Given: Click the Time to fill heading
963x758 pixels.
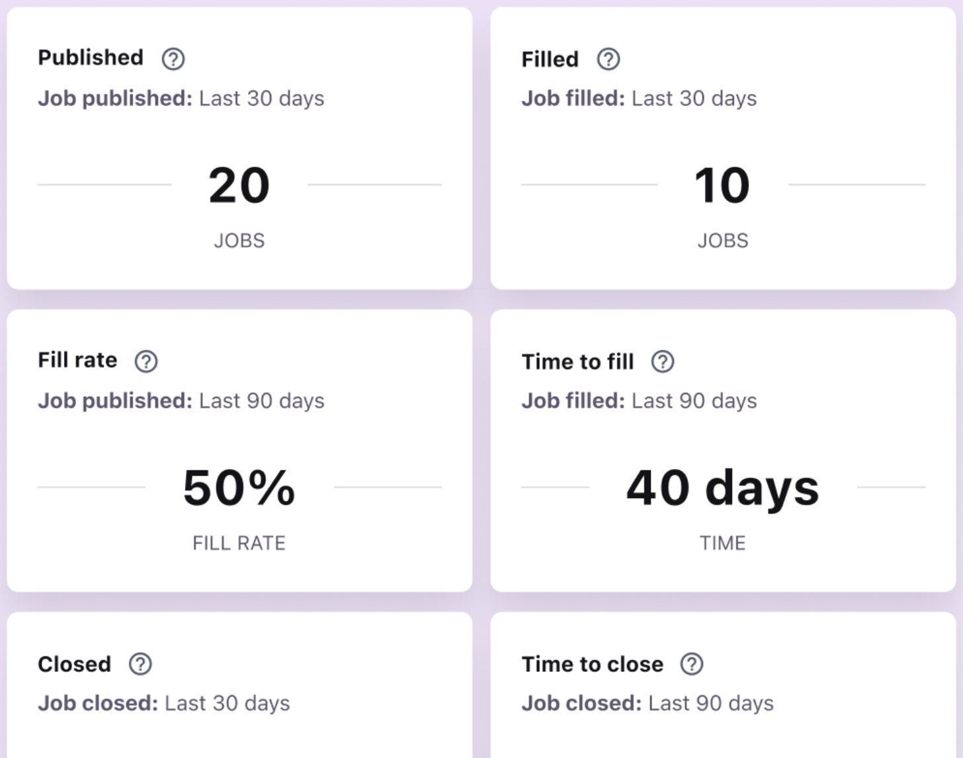Looking at the screenshot, I should [577, 362].
